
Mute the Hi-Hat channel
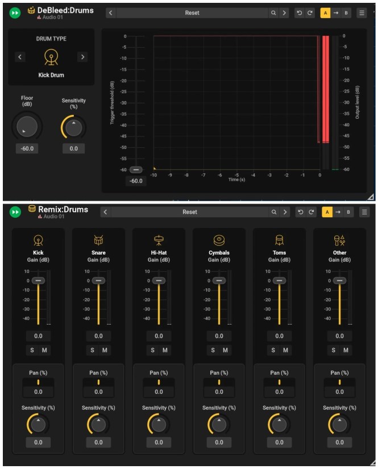point(165,350)
